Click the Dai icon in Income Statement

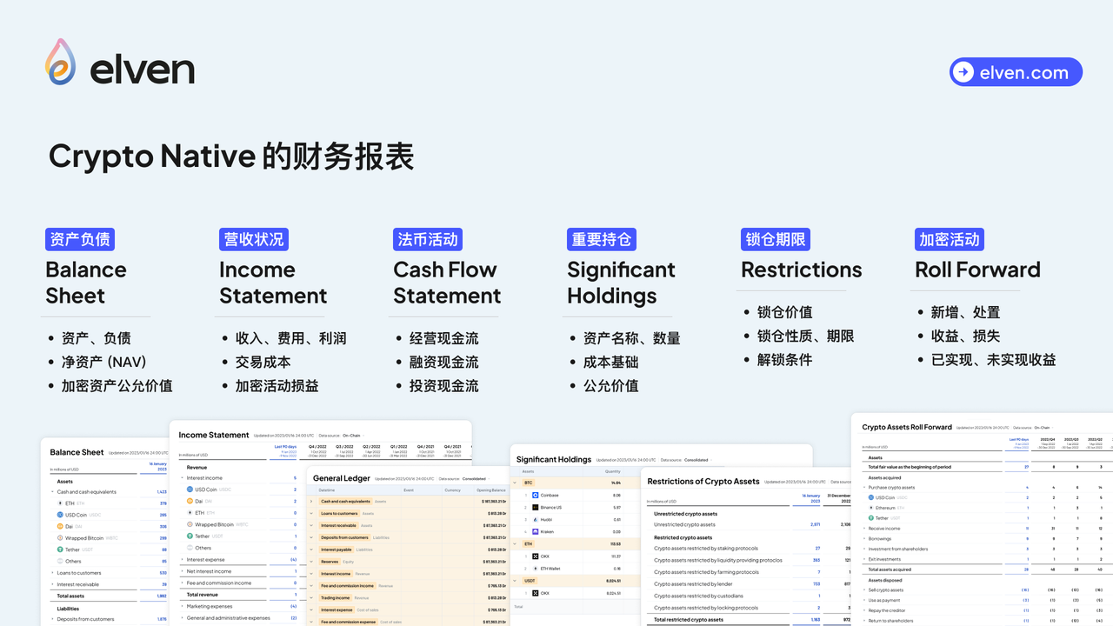(190, 501)
